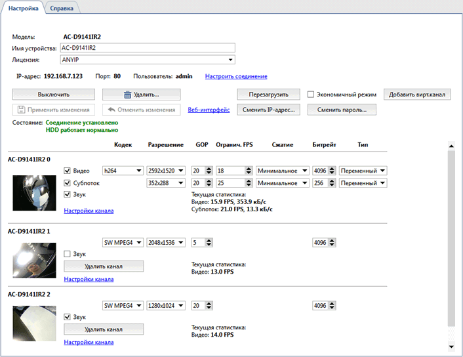The width and height of the screenshot is (463, 357).
Task: Enable the Экономичный режим checkbox
Action: (312, 94)
